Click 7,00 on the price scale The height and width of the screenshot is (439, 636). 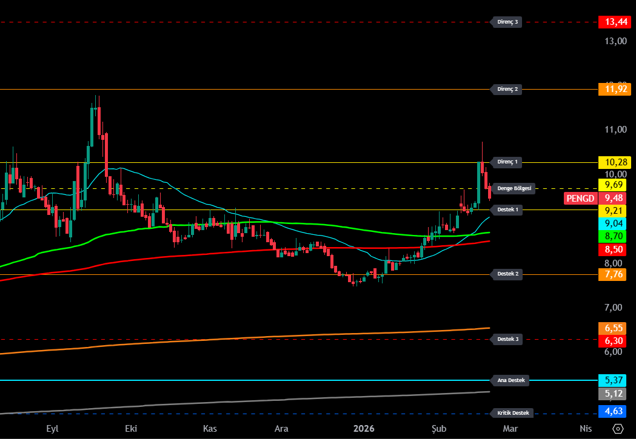click(614, 308)
